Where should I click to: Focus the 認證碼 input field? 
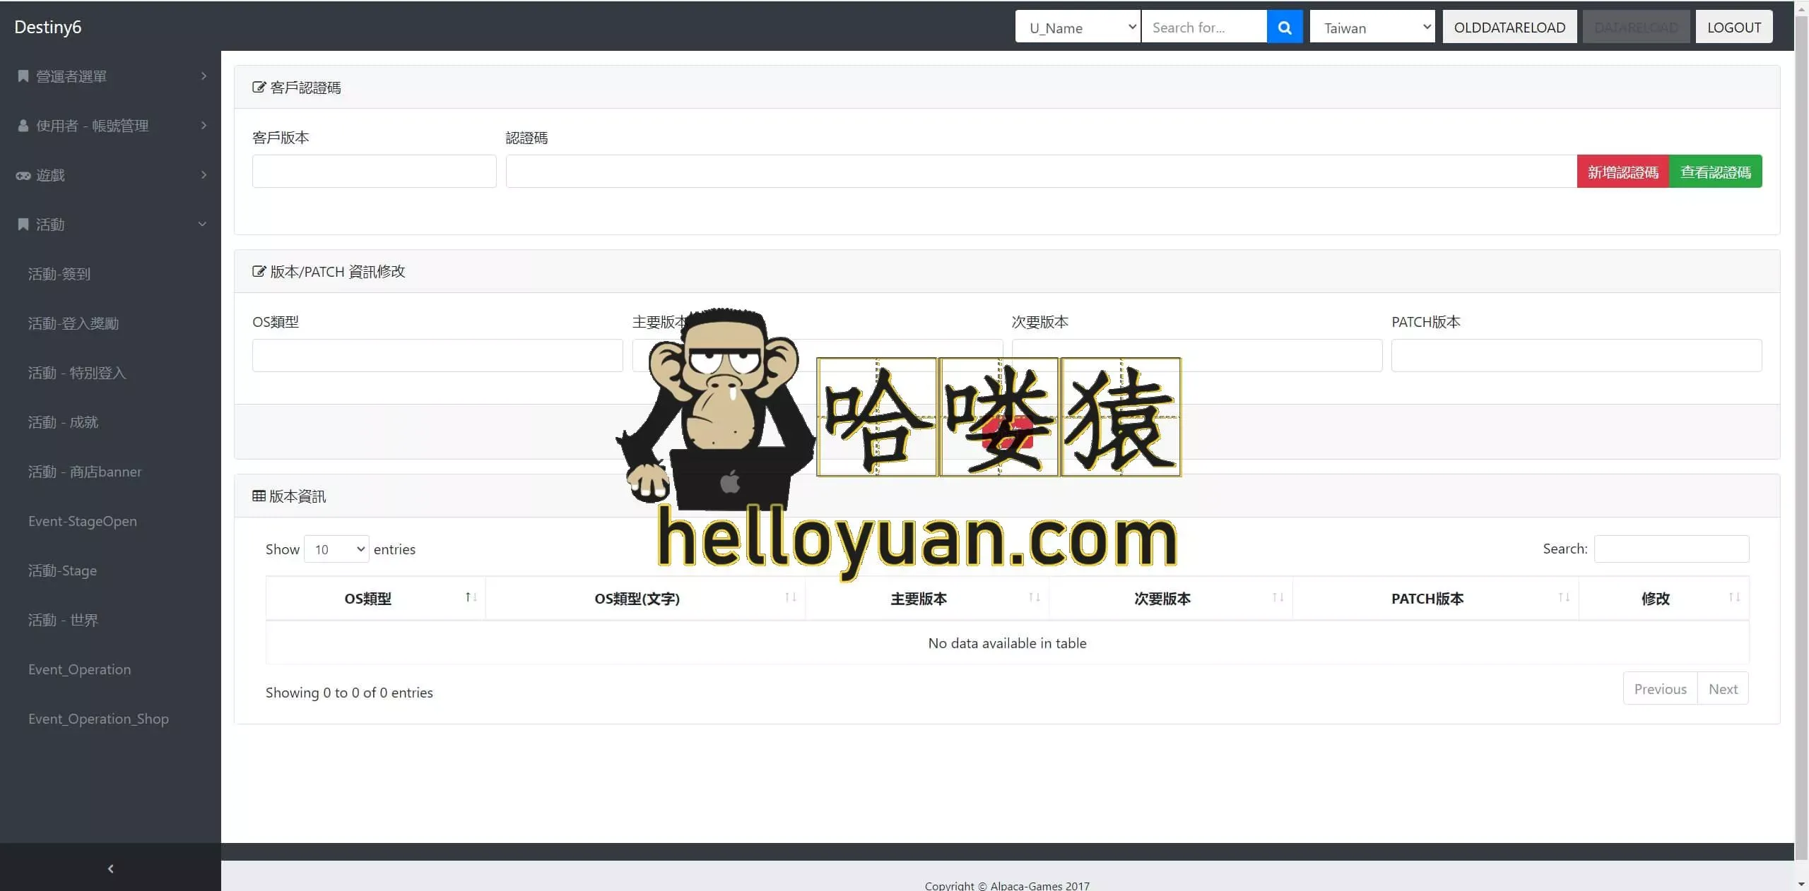pos(1041,172)
